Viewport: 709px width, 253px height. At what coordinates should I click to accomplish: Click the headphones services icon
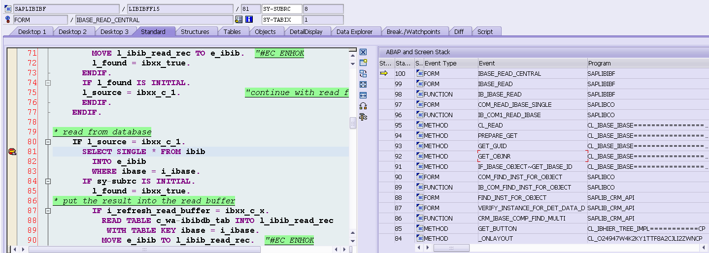[x=363, y=106]
